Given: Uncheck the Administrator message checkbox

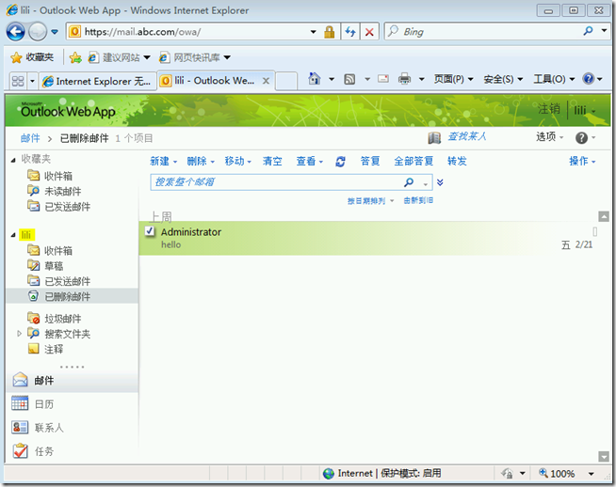Looking at the screenshot, I should pos(150,231).
